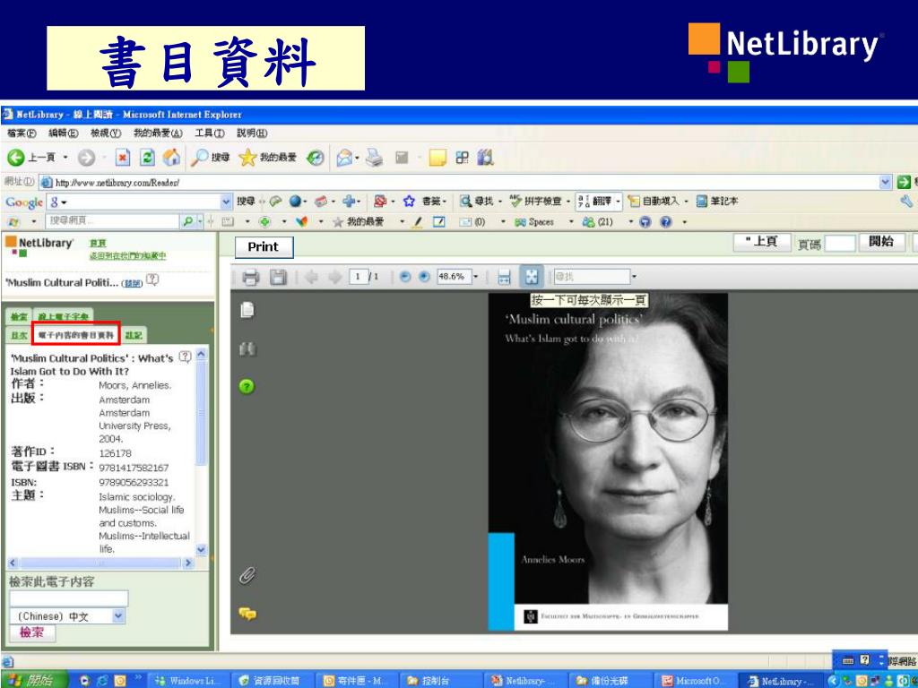Open the Back button history dropdown
The width and height of the screenshot is (918, 688).
click(x=65, y=158)
